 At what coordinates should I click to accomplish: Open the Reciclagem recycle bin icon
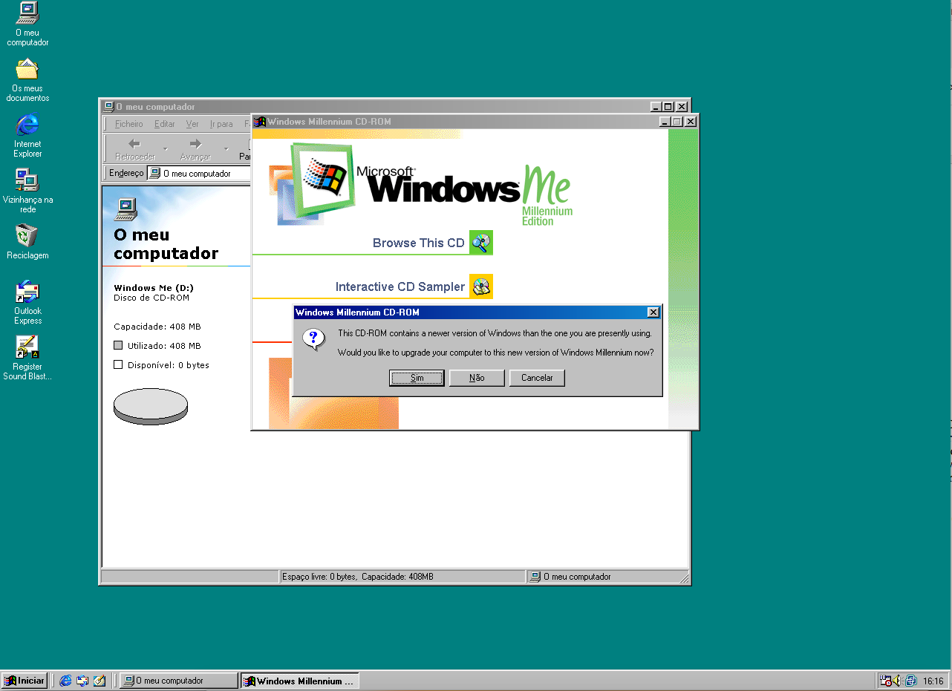[27, 237]
